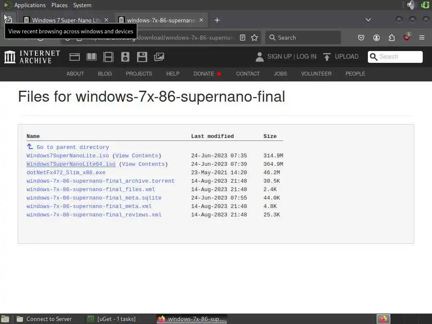Open the Images icon
Image resolution: width=432 pixels, height=324 pixels.
(159, 57)
